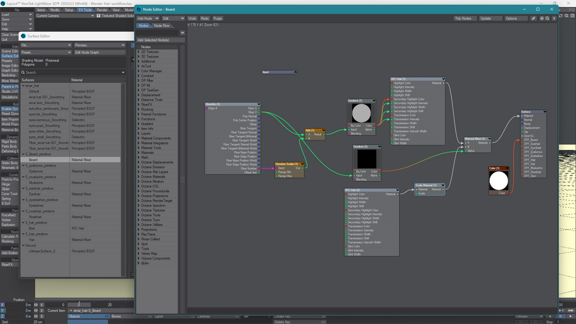Click the Z position arrows icon
Screen dimensions: 576x324
[36, 317]
